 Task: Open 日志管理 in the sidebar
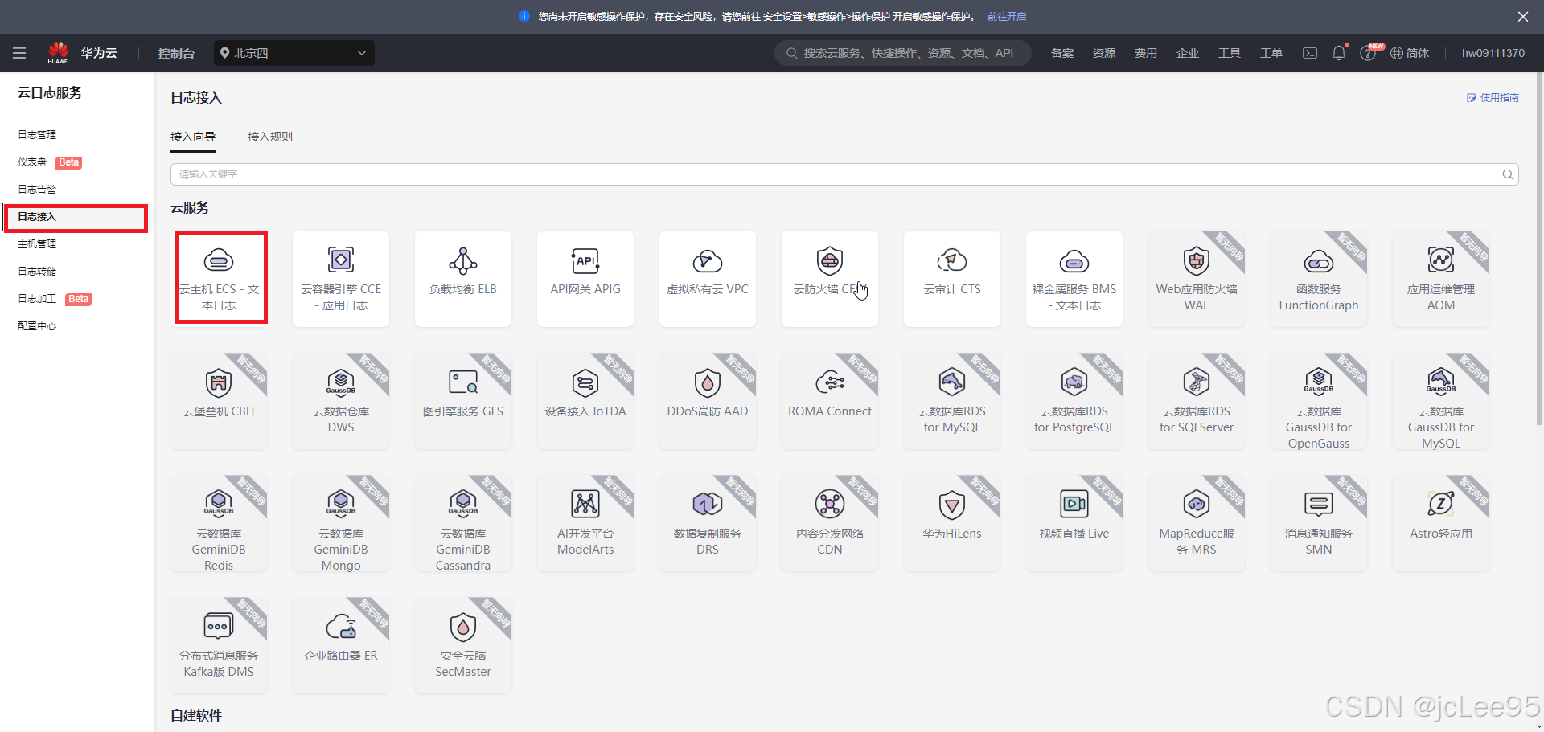coord(37,135)
